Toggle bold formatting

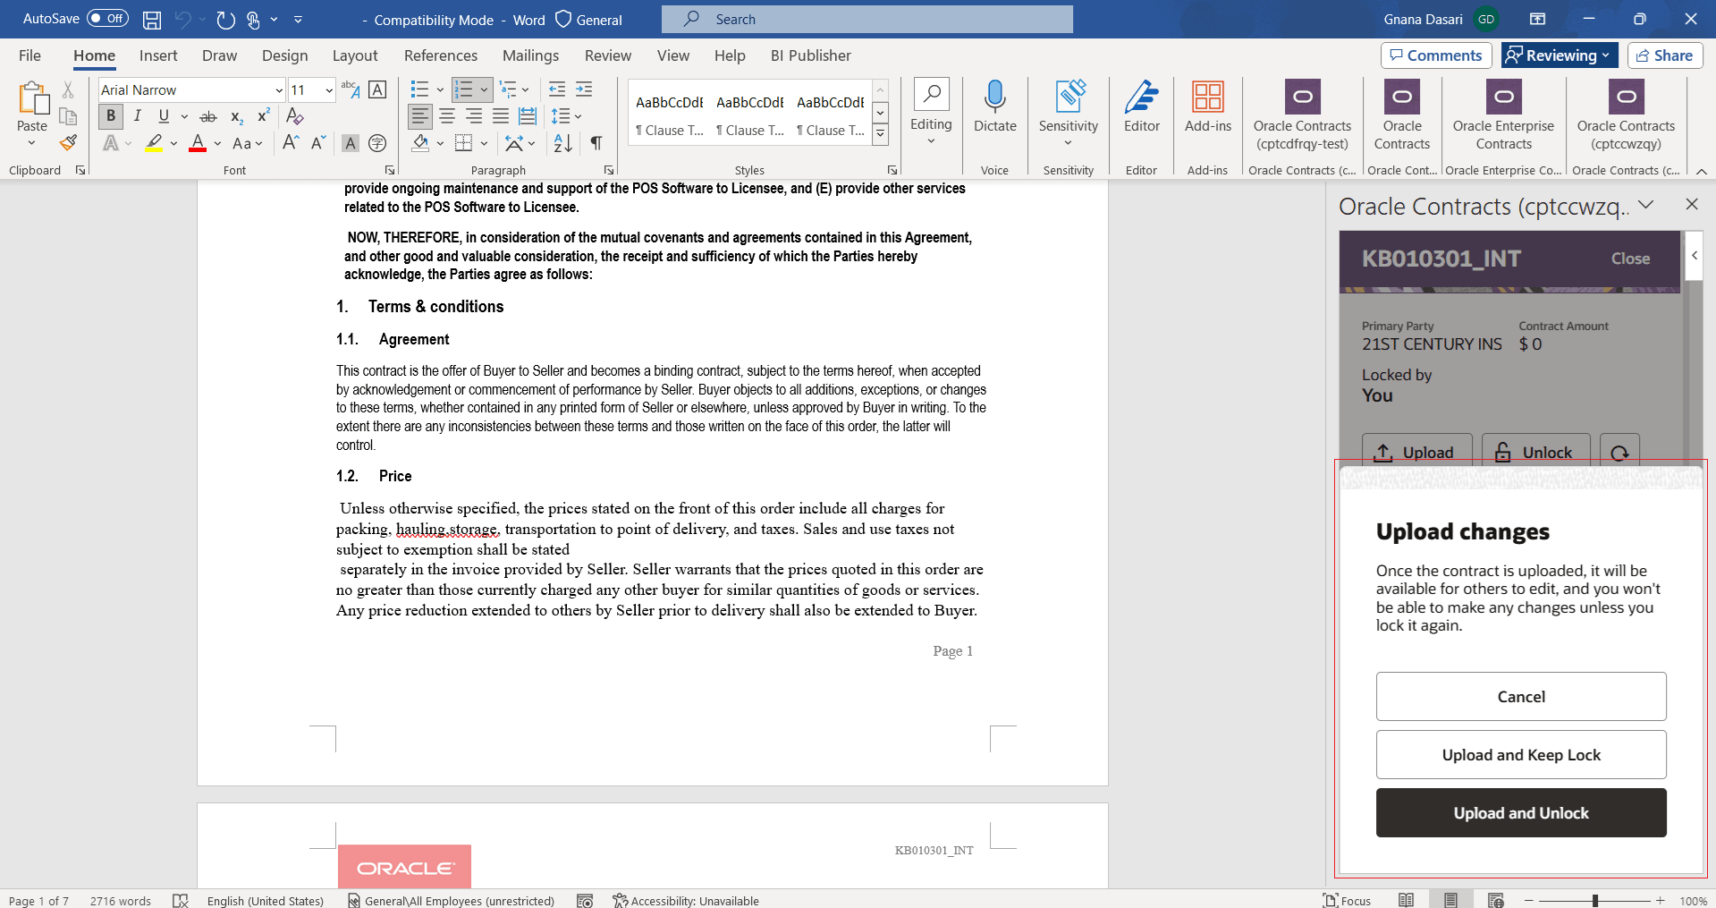(x=110, y=116)
